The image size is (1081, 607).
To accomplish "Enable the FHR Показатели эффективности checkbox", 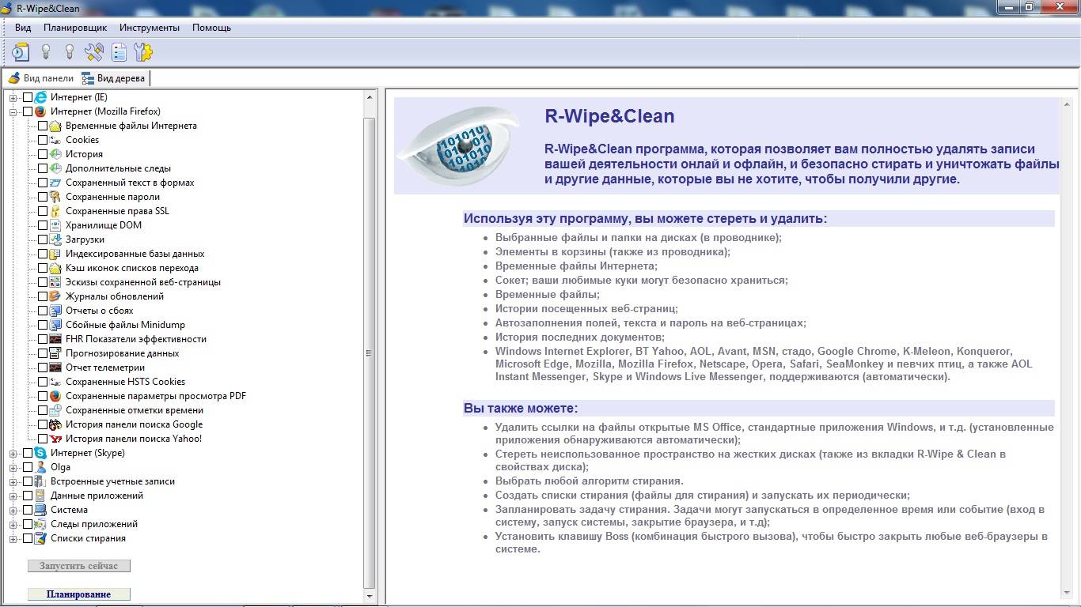I will [x=43, y=339].
